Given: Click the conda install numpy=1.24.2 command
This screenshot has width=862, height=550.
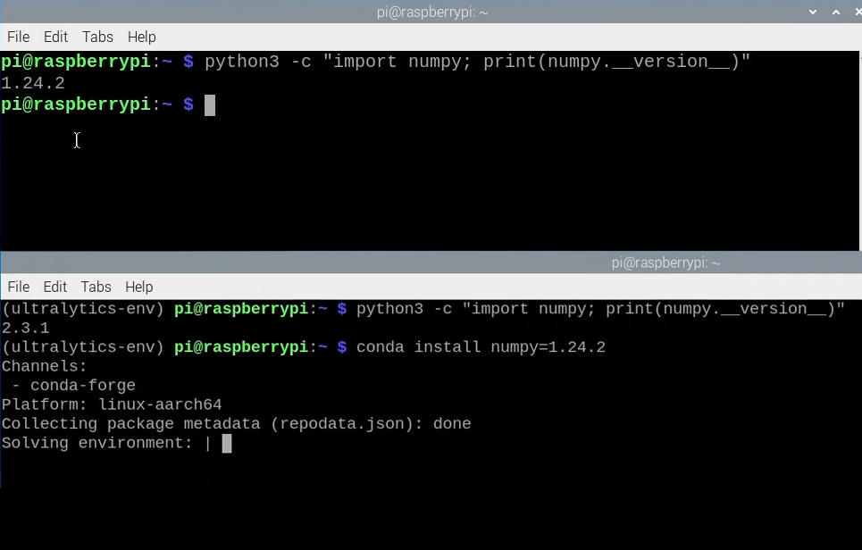Looking at the screenshot, I should 480,346.
